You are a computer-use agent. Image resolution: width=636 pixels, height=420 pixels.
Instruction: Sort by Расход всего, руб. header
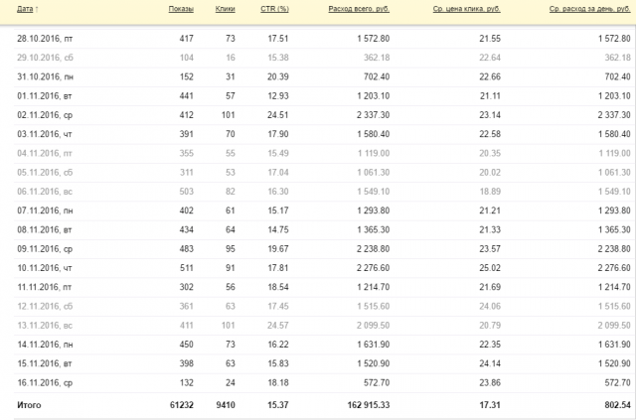(x=359, y=9)
